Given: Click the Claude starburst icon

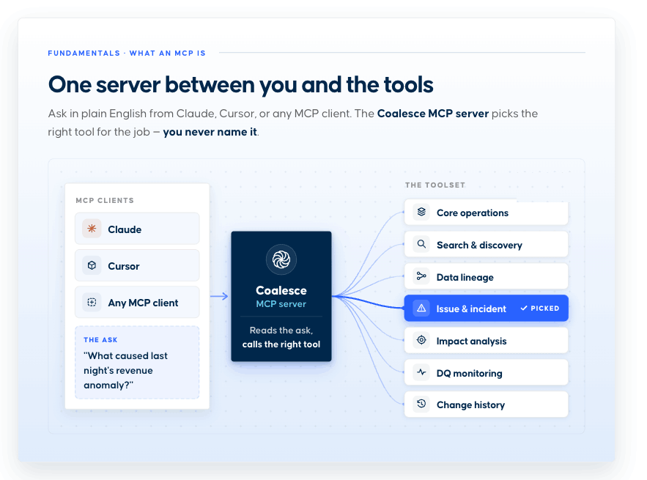Looking at the screenshot, I should 92,228.
